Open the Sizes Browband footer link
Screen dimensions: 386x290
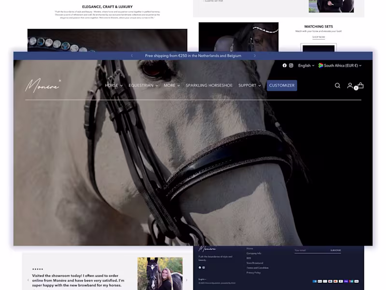(255, 263)
